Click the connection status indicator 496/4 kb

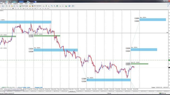163,93
